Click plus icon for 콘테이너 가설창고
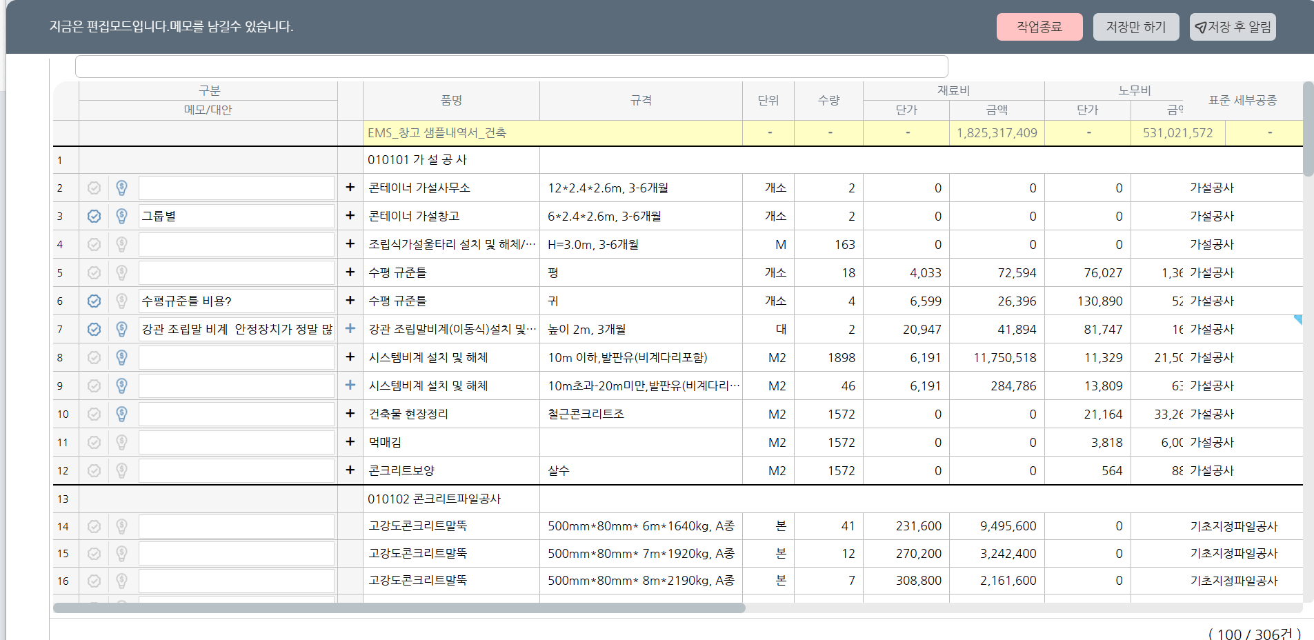 [350, 215]
